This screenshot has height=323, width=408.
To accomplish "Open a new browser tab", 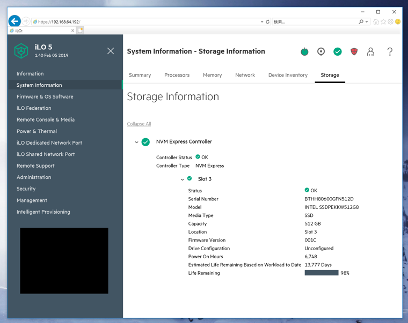I will click(x=81, y=31).
